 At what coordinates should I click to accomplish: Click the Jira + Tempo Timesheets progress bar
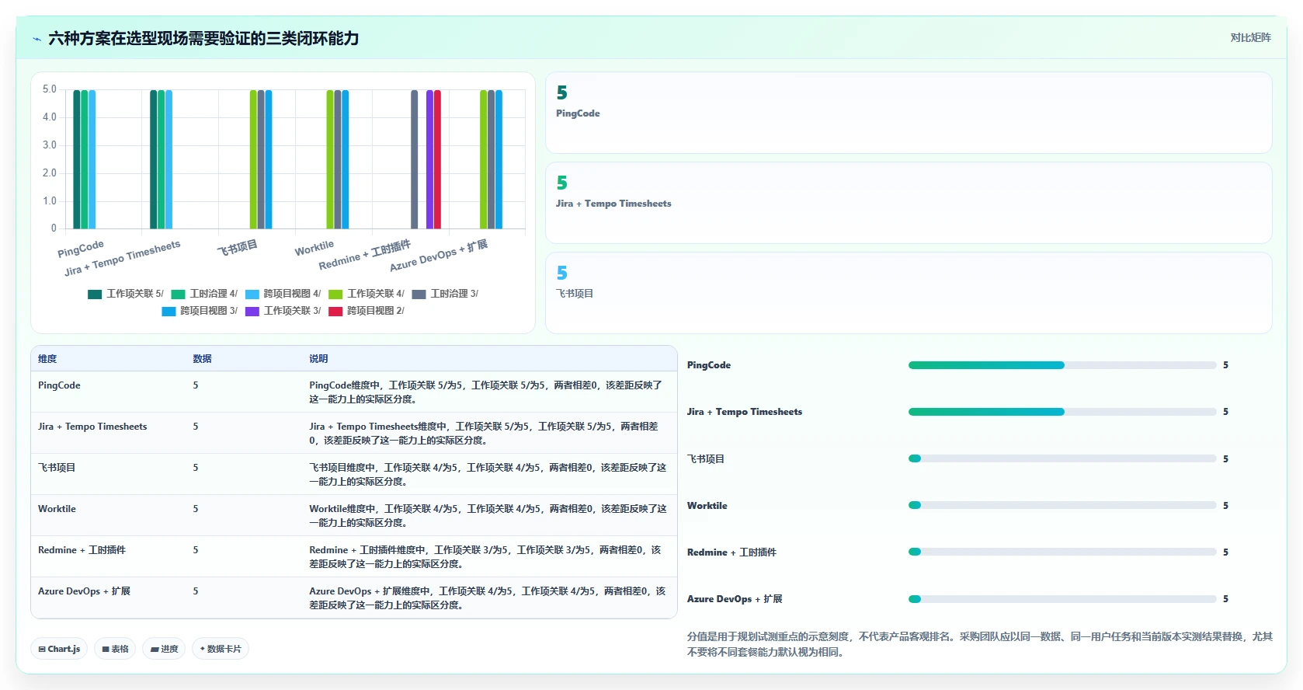[1062, 412]
